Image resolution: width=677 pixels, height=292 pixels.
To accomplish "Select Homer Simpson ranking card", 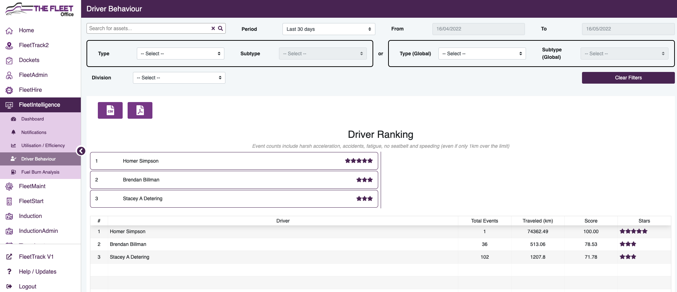I will pyautogui.click(x=234, y=161).
